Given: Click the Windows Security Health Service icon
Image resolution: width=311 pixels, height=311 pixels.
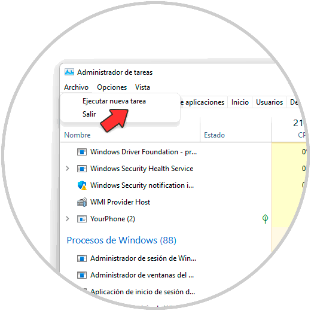Looking at the screenshot, I should coord(82,169).
